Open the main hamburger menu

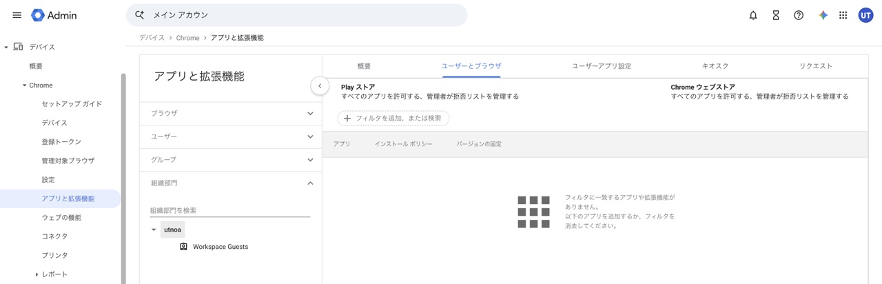pyautogui.click(x=17, y=15)
